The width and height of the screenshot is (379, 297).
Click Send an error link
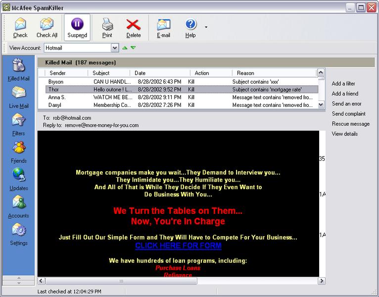pos(347,104)
